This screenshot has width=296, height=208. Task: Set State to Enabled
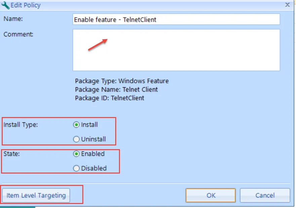[x=76, y=154]
